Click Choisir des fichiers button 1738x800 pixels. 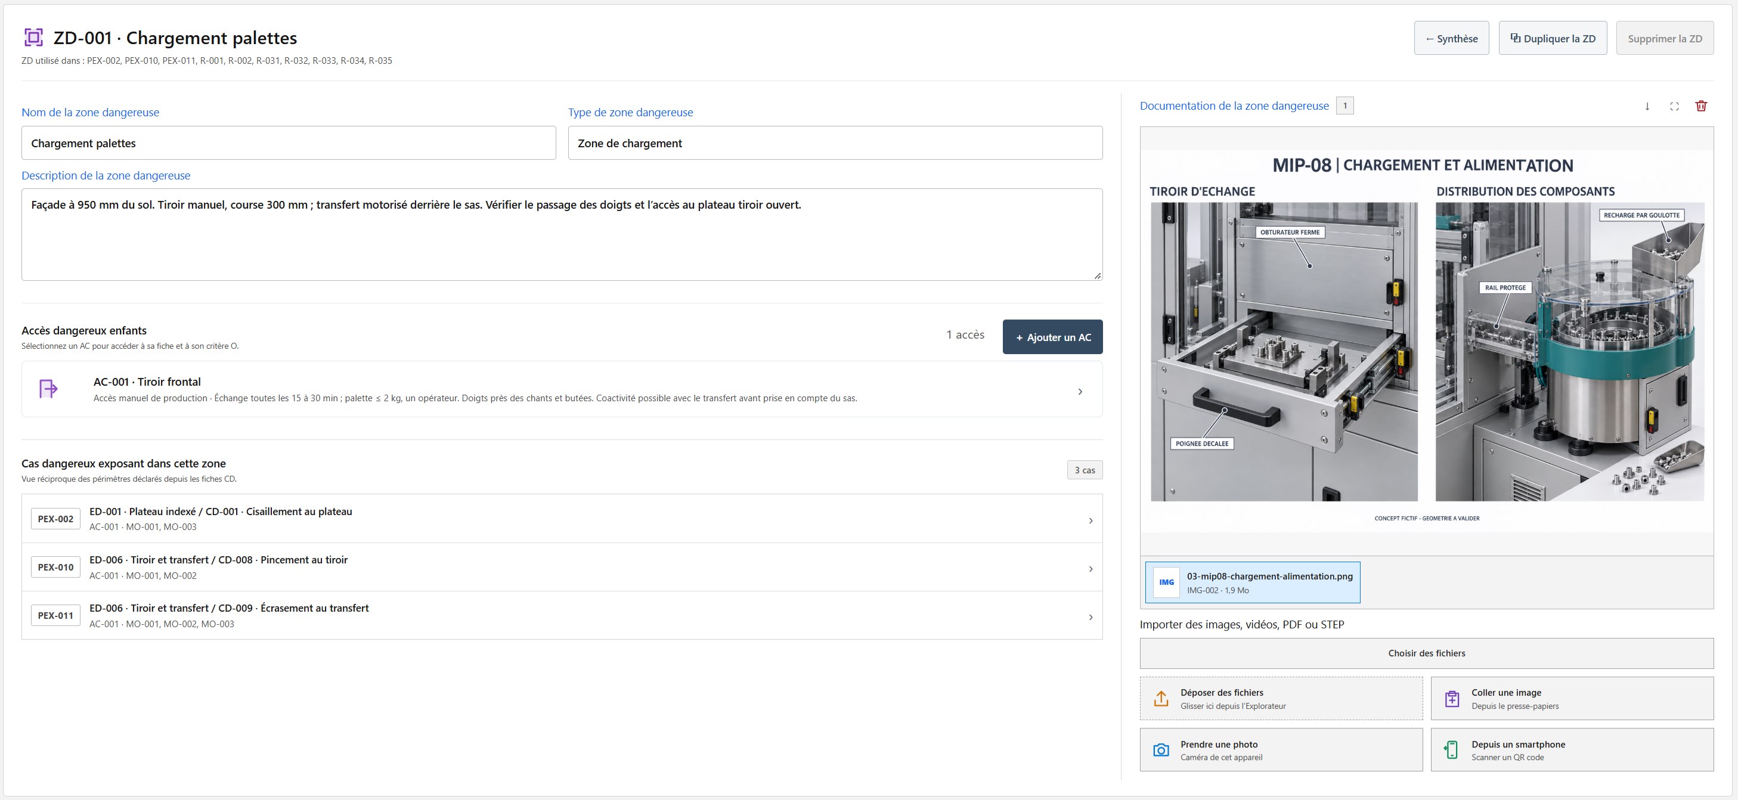click(1426, 653)
